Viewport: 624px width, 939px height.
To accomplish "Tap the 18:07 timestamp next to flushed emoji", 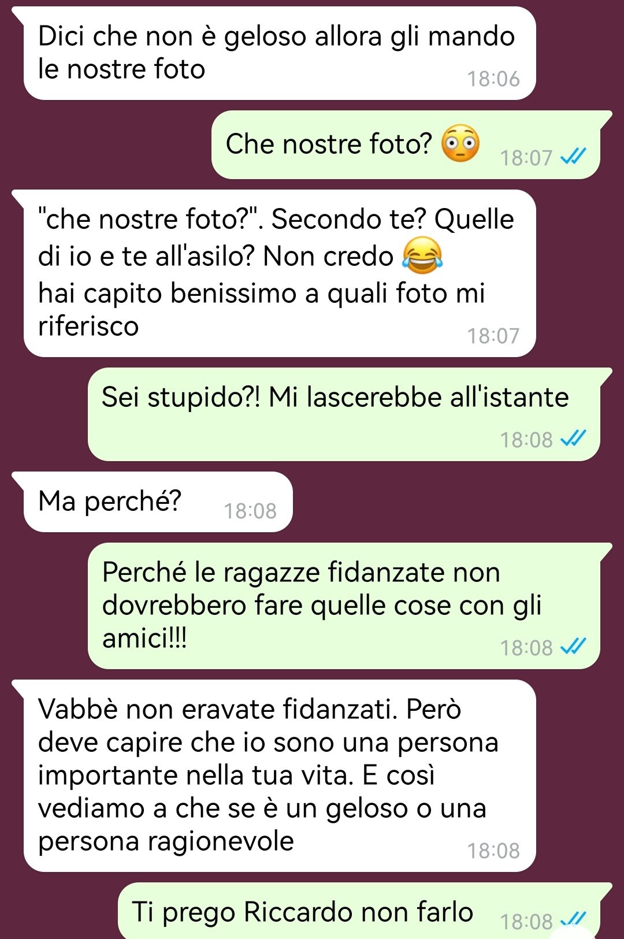I will (x=526, y=158).
